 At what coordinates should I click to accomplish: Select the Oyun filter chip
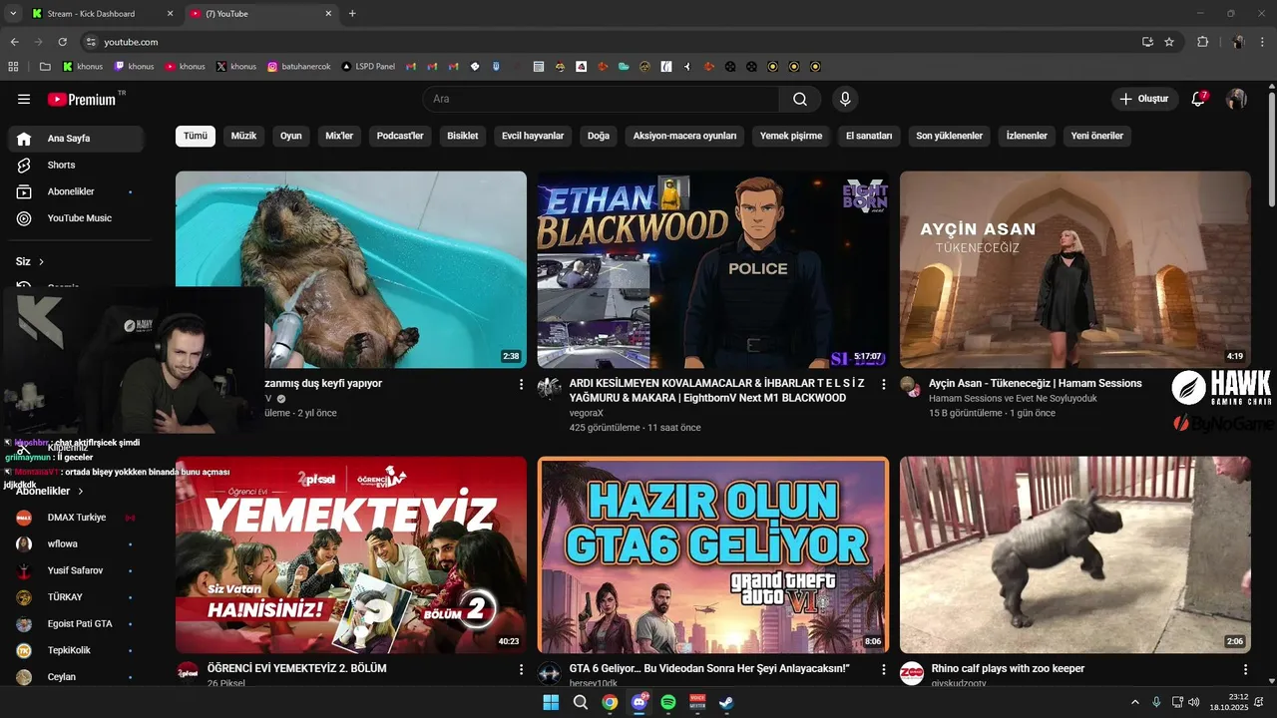pos(290,136)
